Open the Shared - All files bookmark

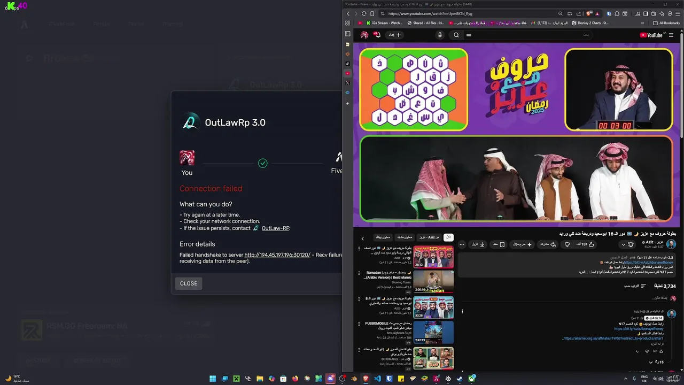tap(425, 23)
